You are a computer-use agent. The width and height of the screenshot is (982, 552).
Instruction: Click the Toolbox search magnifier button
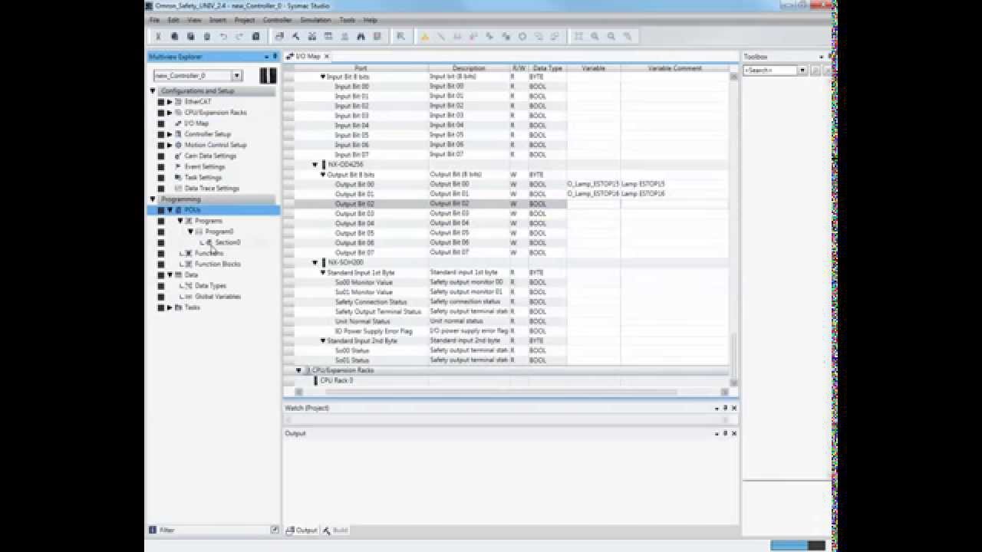click(816, 70)
